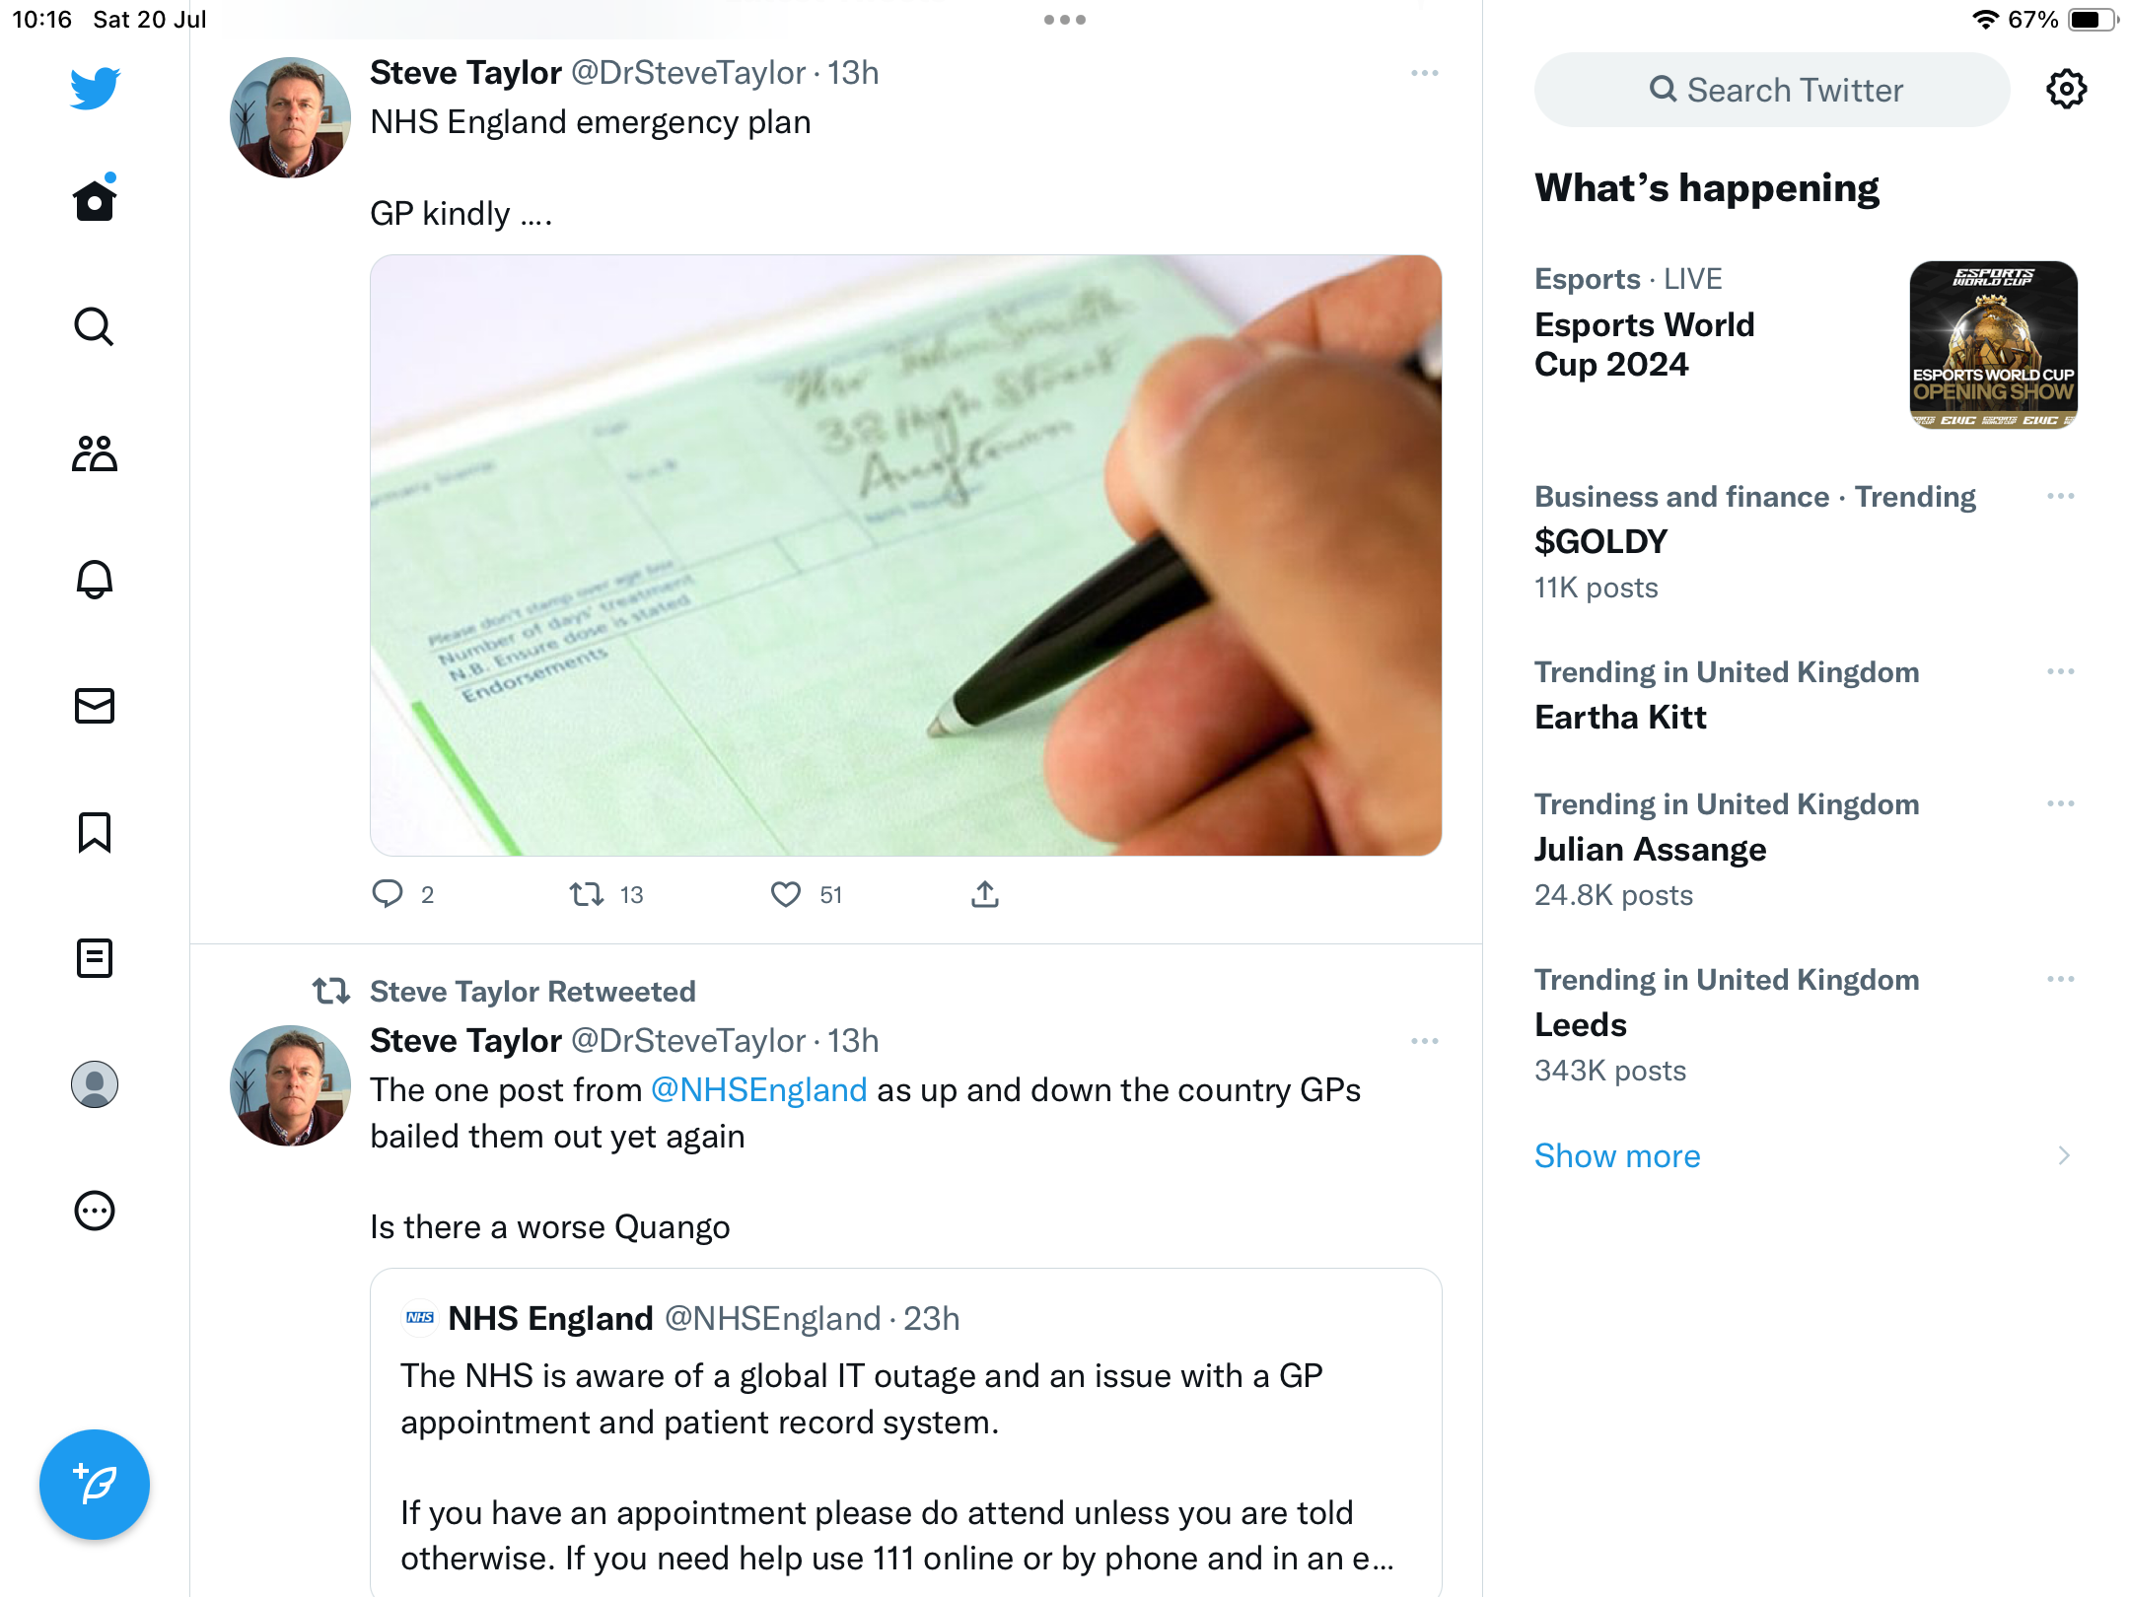The image size is (2130, 1597).
Task: Open the Notifications bell in sidebar
Action: 95,580
